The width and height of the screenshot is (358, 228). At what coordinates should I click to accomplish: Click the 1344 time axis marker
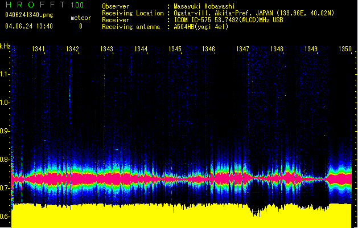(141, 49)
